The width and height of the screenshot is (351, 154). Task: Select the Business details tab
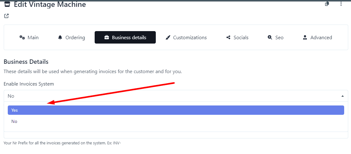pyautogui.click(x=125, y=37)
